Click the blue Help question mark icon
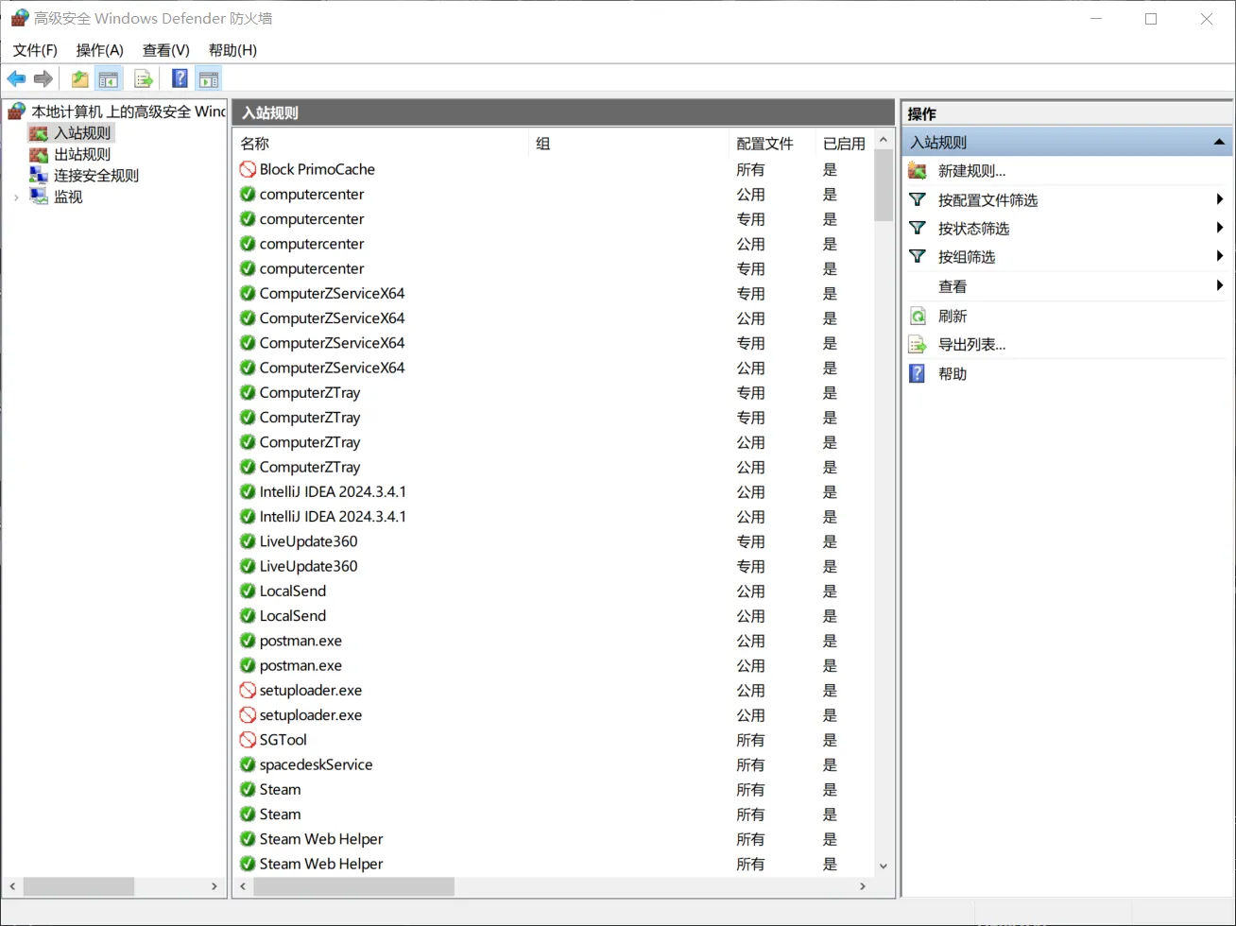The height and width of the screenshot is (926, 1236). pyautogui.click(x=180, y=78)
